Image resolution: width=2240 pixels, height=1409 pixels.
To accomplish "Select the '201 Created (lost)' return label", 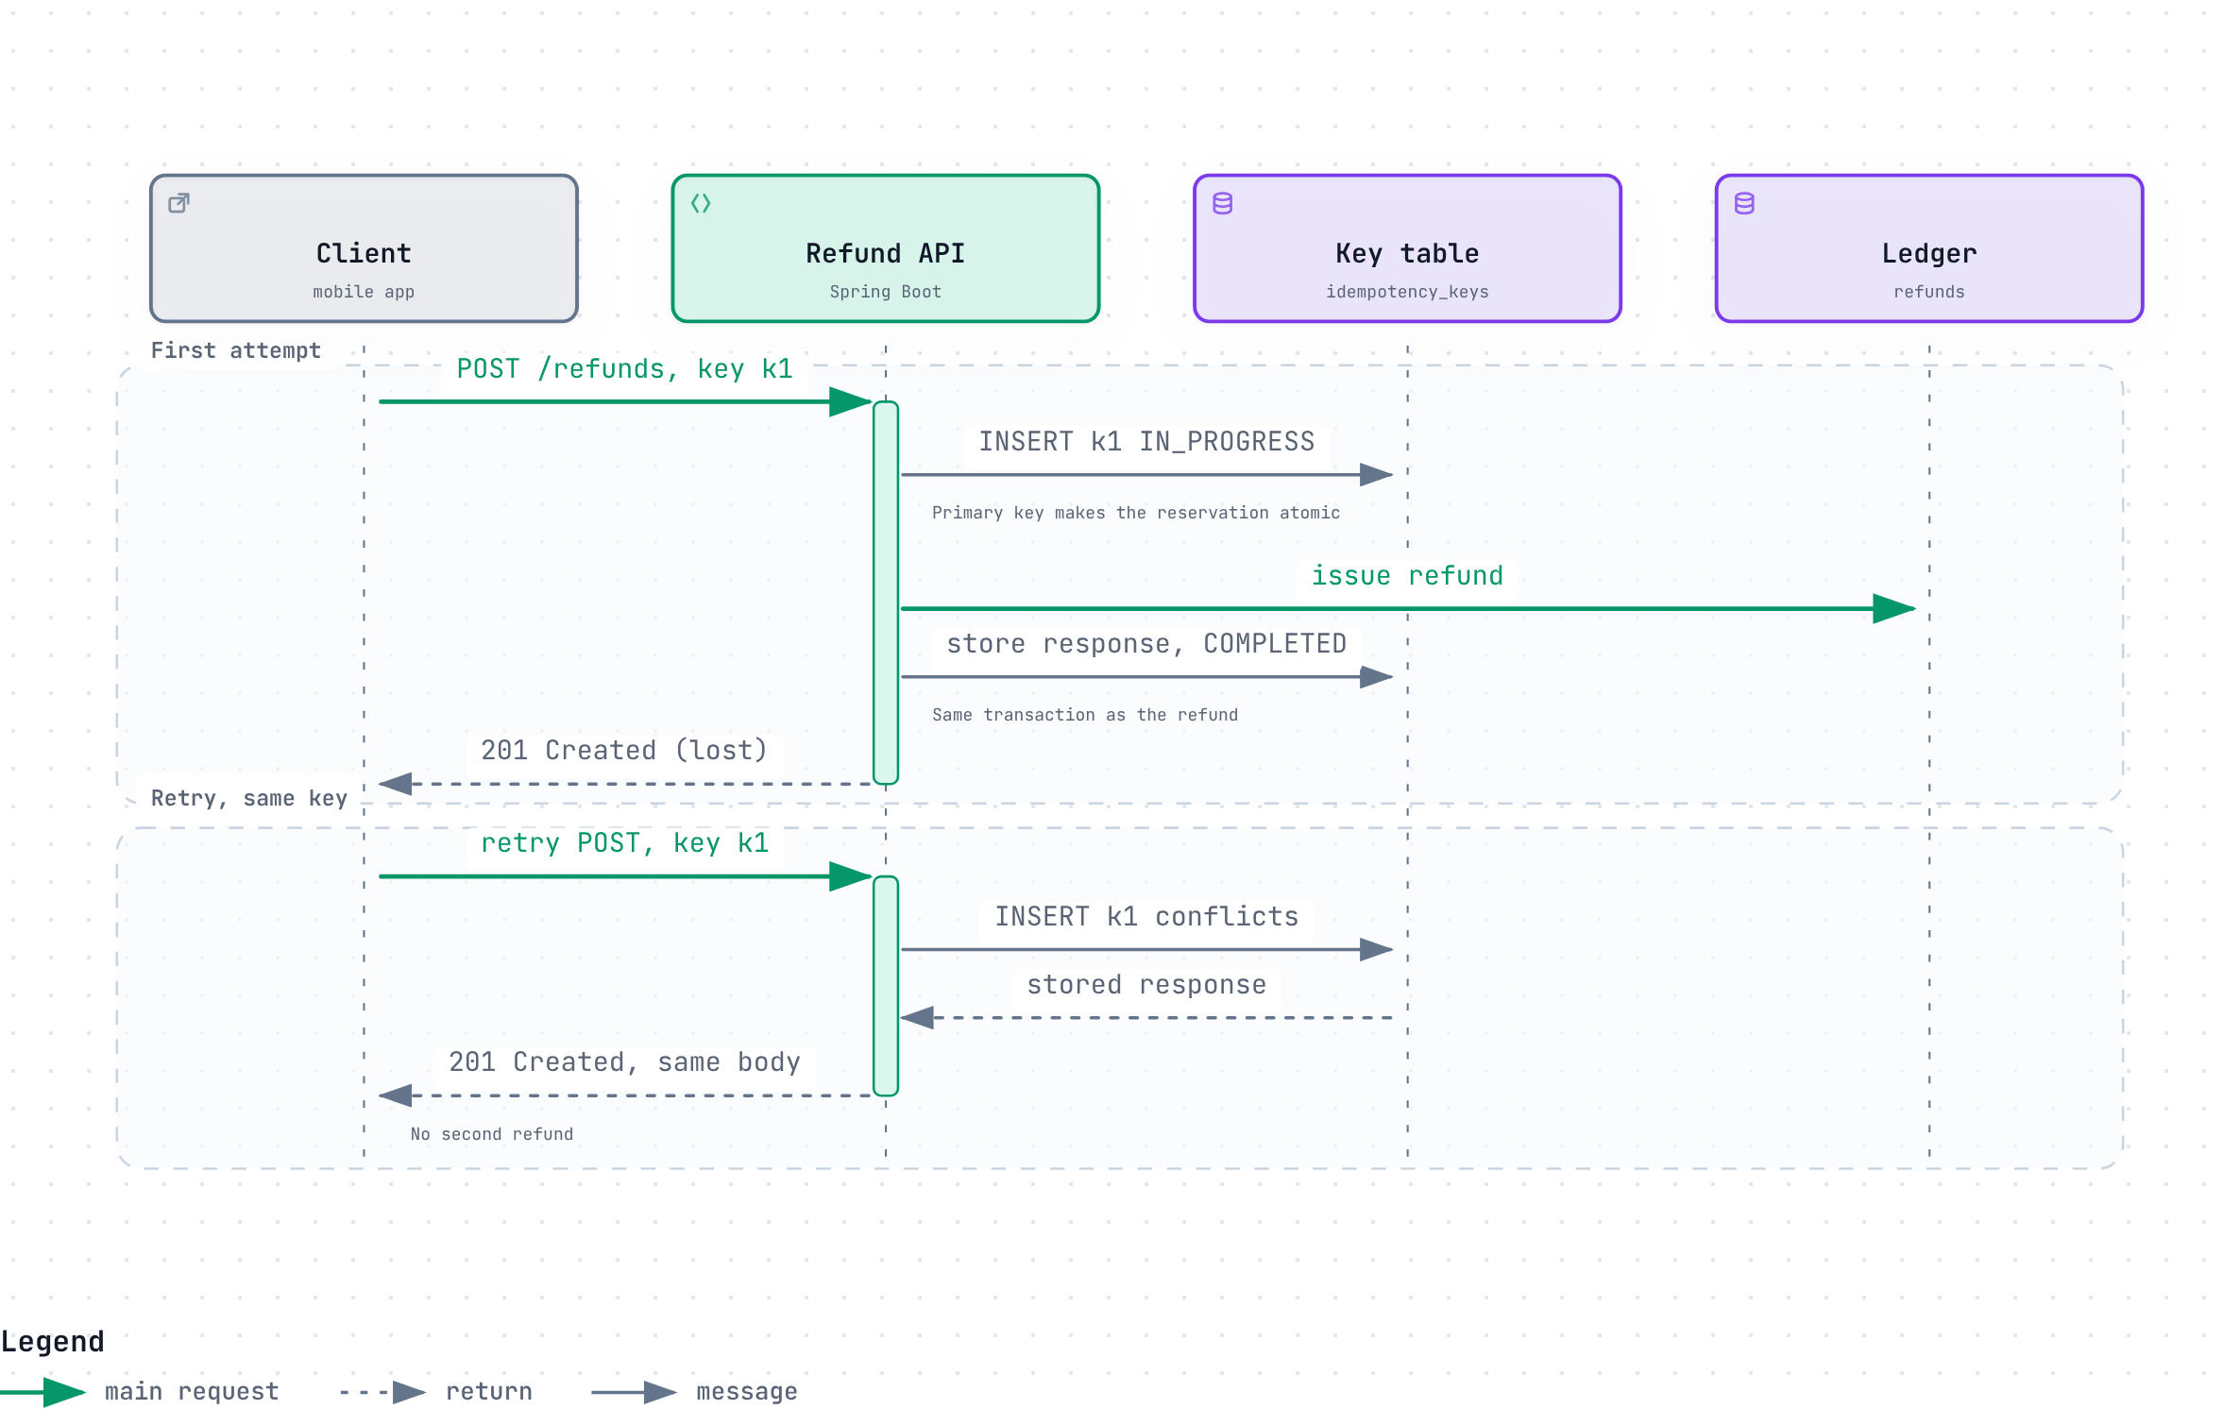I will 625,750.
